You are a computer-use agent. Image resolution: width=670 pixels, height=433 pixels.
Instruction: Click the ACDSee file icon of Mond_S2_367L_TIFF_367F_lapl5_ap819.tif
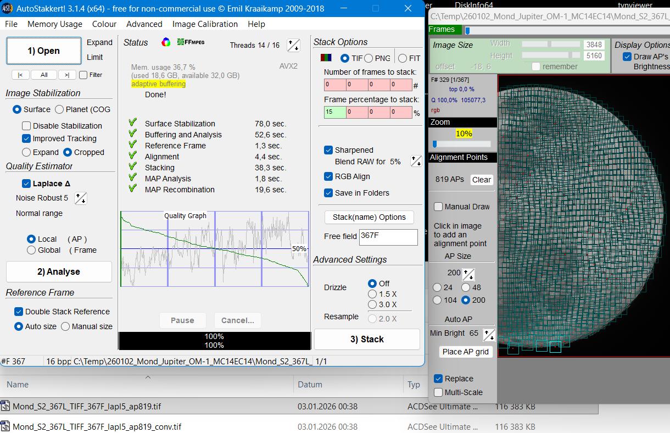point(5,407)
